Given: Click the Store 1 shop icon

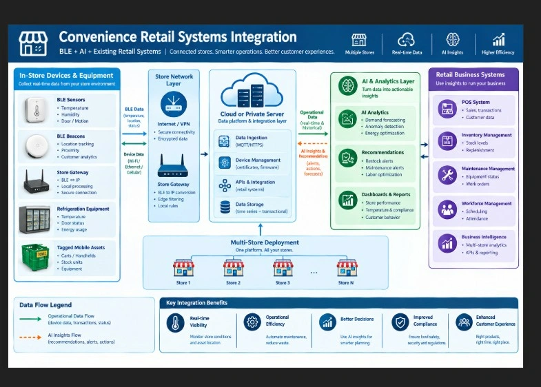Looking at the screenshot, I should pos(183,268).
